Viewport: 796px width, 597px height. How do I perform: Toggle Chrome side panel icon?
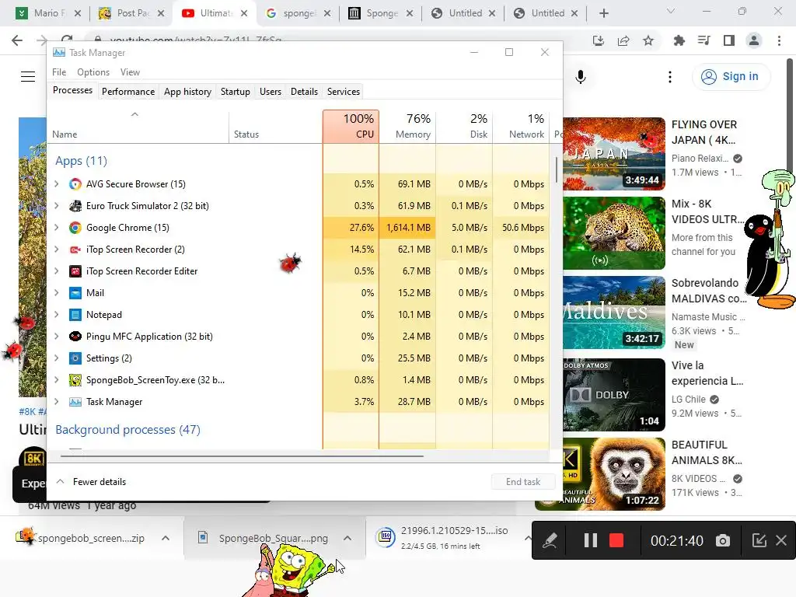pos(729,40)
